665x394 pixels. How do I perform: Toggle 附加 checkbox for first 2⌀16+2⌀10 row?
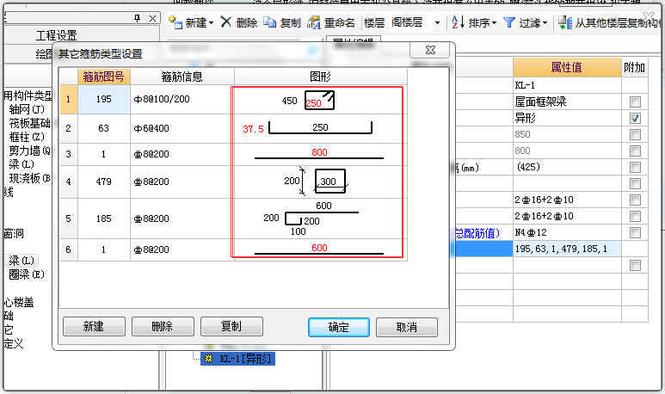coord(635,200)
